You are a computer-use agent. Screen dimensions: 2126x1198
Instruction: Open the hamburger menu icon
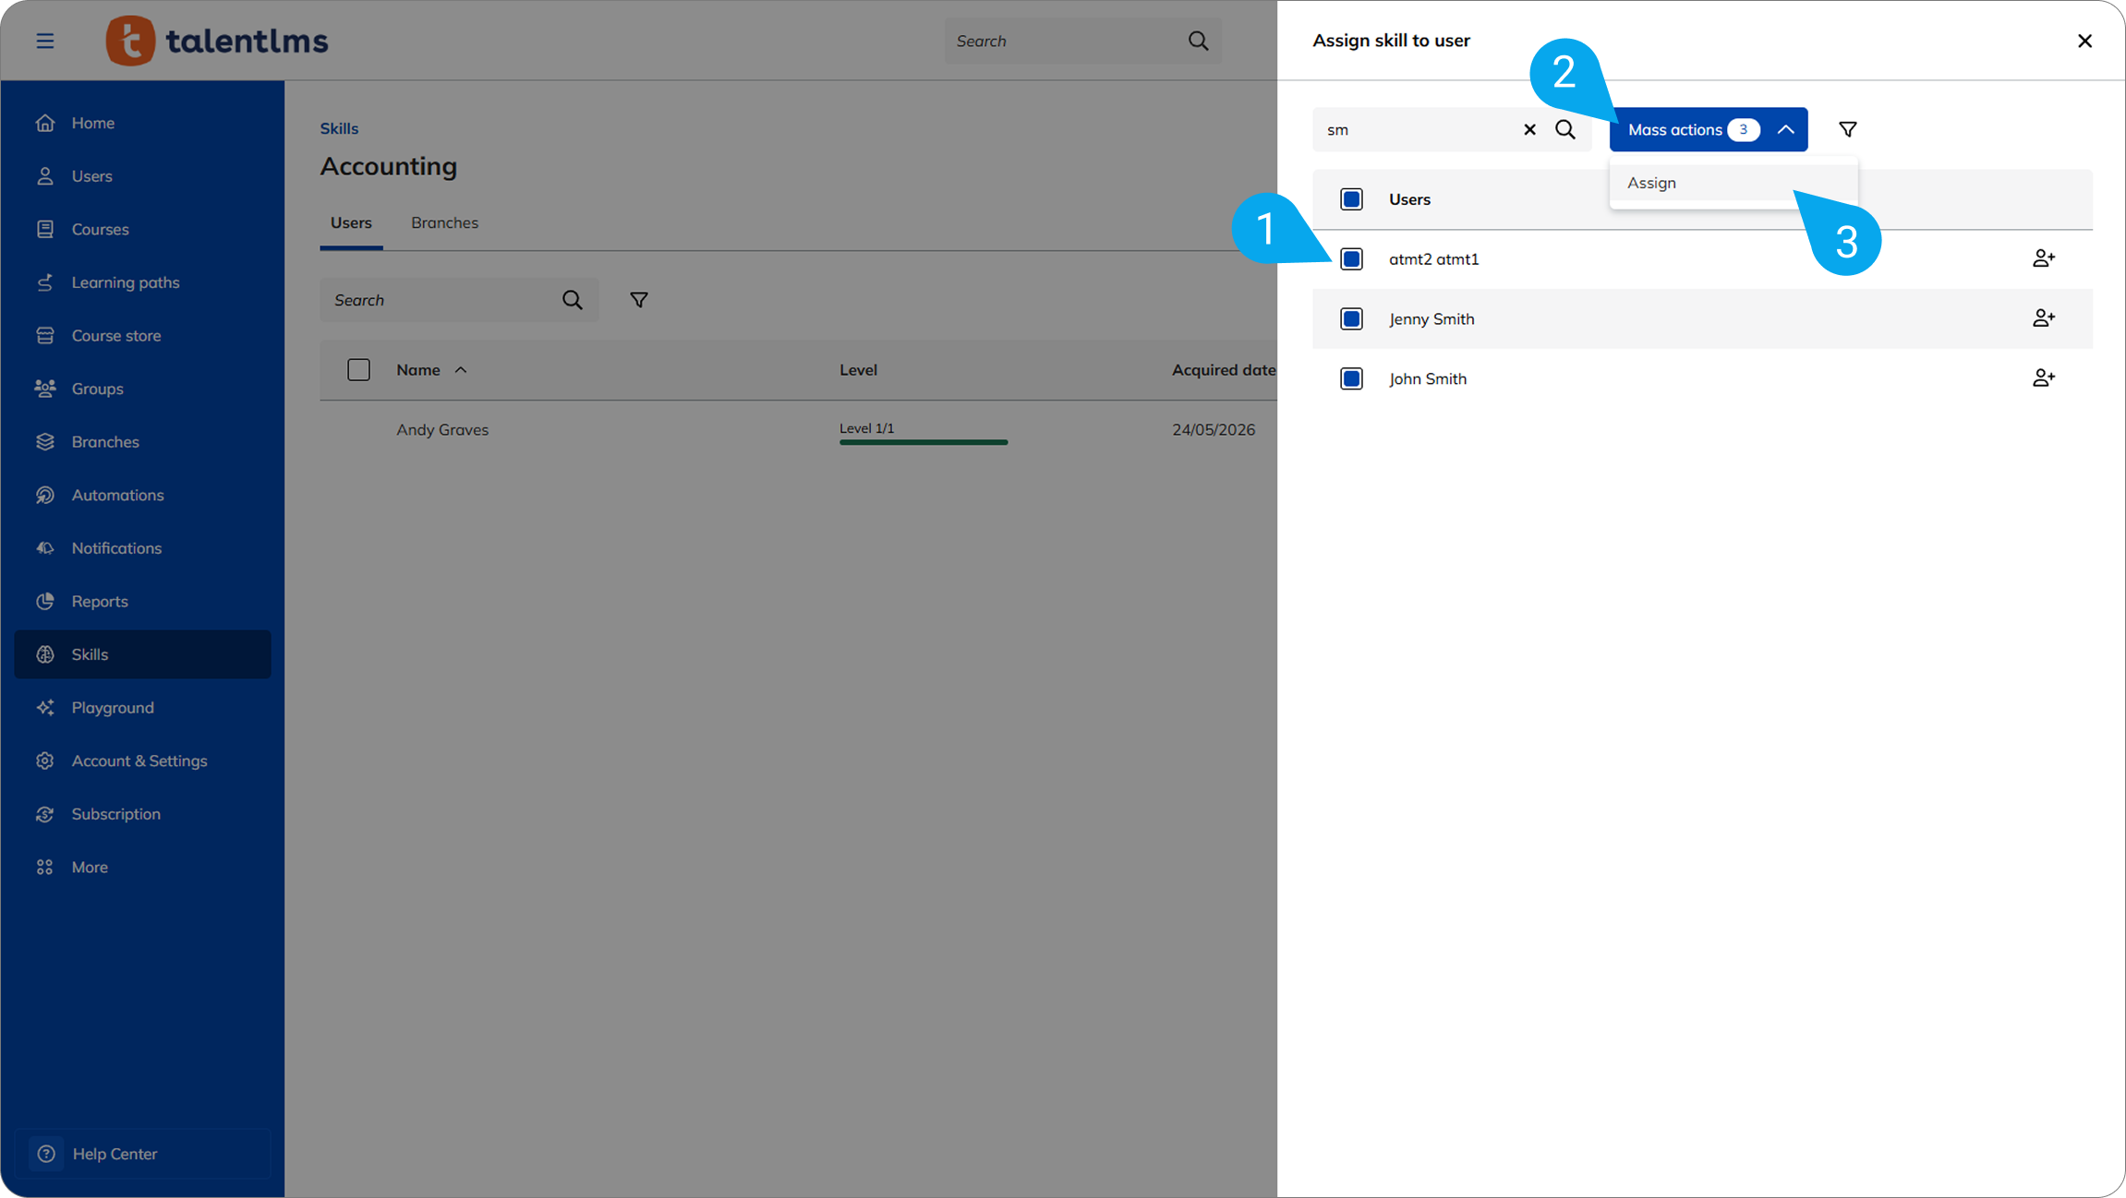coord(44,41)
